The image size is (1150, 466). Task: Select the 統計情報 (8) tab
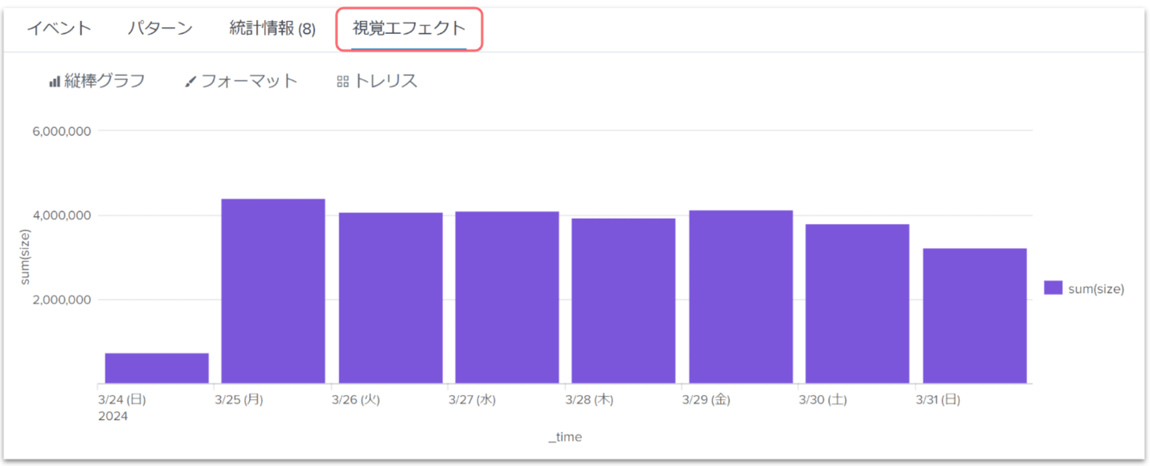[272, 28]
